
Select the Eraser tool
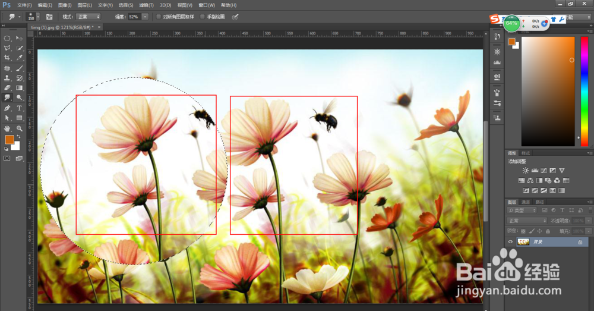7,87
